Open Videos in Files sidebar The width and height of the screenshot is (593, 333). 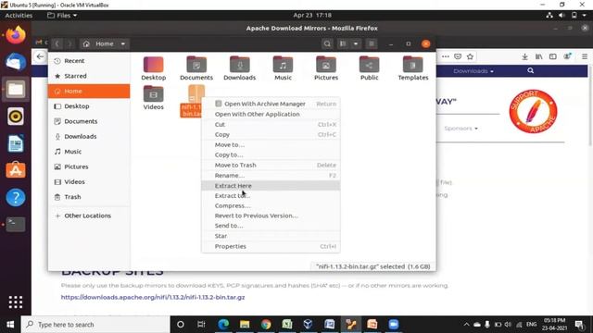(89, 181)
